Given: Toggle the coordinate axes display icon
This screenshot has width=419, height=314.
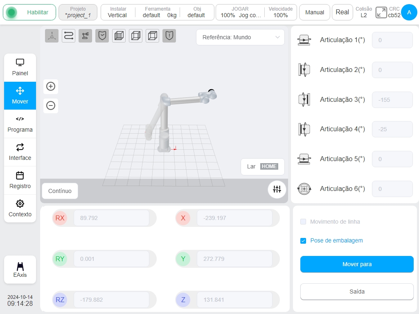Looking at the screenshot, I should (52, 36).
